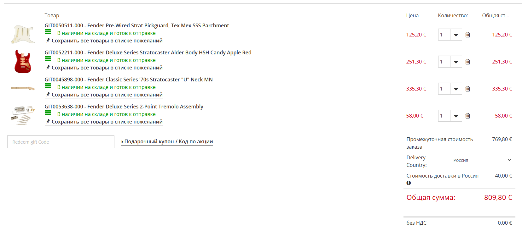
Task: Remove the Stratocaster Alder Body from cart
Action: coord(468,62)
